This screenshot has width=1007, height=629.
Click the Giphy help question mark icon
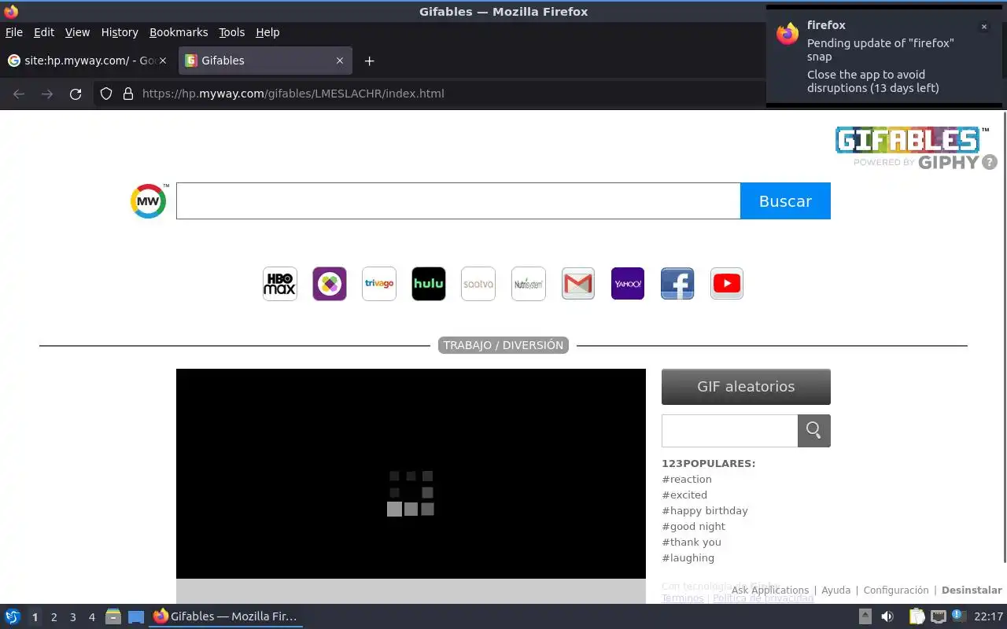click(990, 162)
